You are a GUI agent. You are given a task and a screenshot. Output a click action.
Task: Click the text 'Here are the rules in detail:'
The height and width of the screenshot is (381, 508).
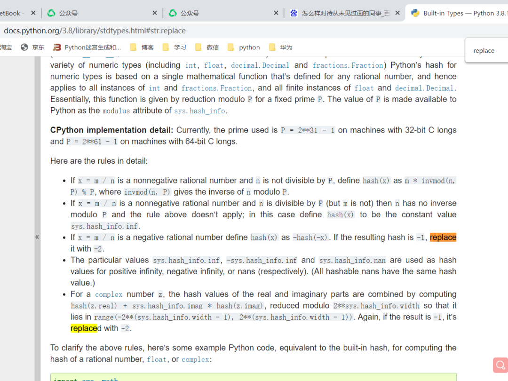coord(99,161)
